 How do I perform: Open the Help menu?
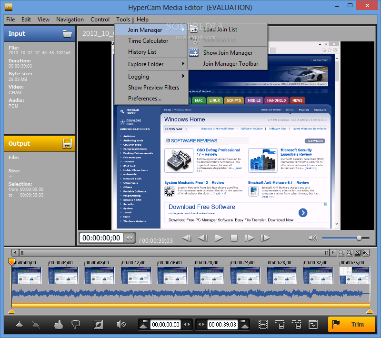(x=142, y=20)
